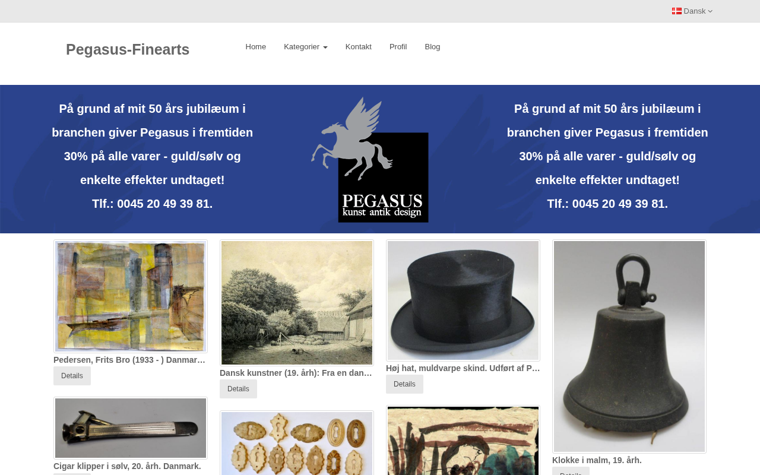The width and height of the screenshot is (760, 475).
Task: Visit the Blog link
Action: 433,47
